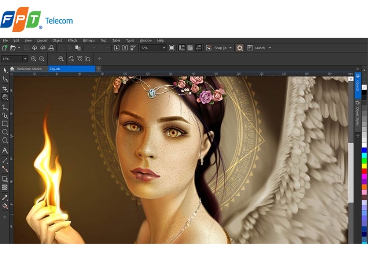
Task: Select the Pick tool arrow
Action: (x=5, y=70)
